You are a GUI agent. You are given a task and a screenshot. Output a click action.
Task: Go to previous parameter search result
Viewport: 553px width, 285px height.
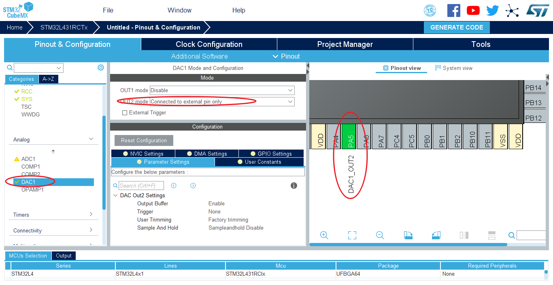pyautogui.click(x=174, y=186)
